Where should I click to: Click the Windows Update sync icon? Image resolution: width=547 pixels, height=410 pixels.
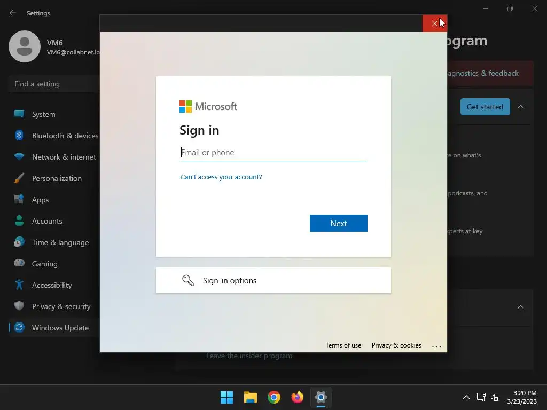point(19,327)
